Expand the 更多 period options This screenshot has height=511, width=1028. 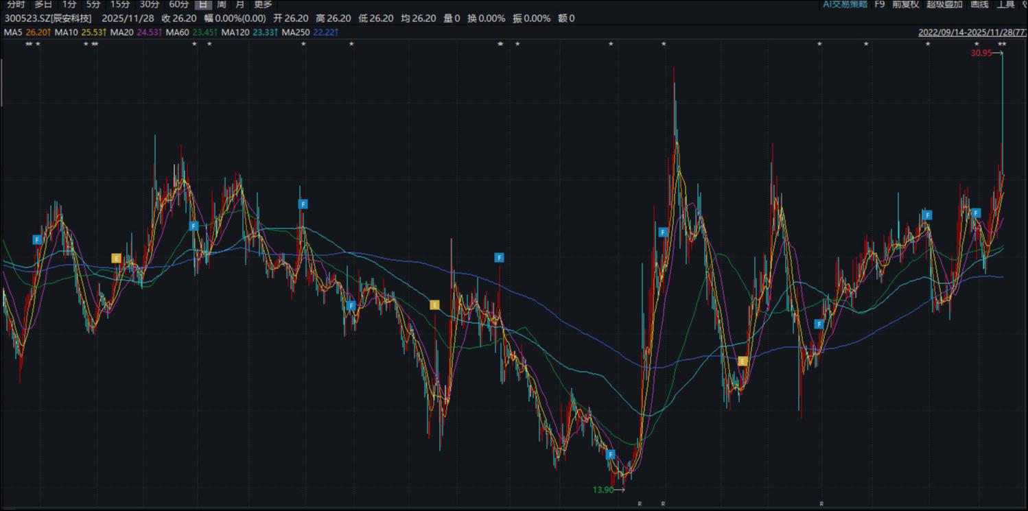[x=263, y=4]
